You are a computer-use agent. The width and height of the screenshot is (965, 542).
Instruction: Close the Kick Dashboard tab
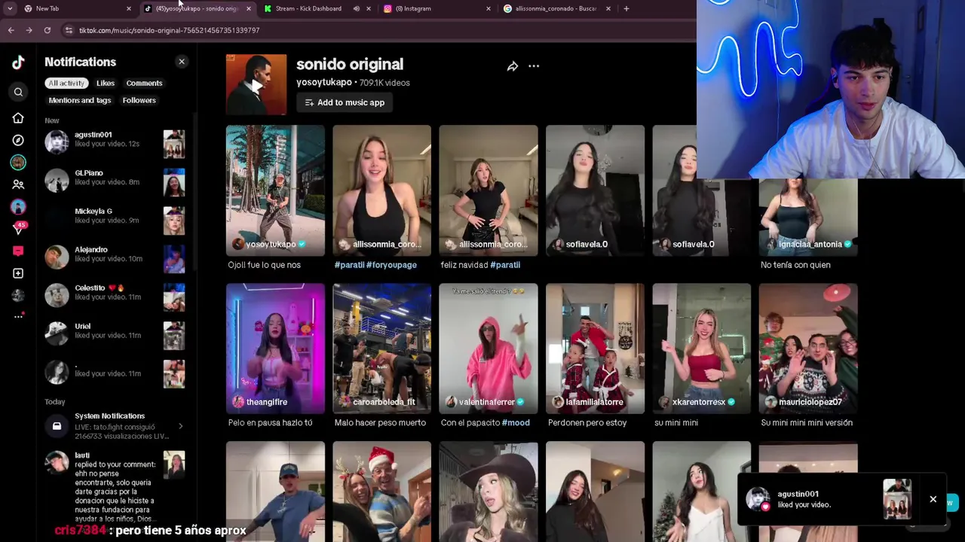click(x=368, y=8)
